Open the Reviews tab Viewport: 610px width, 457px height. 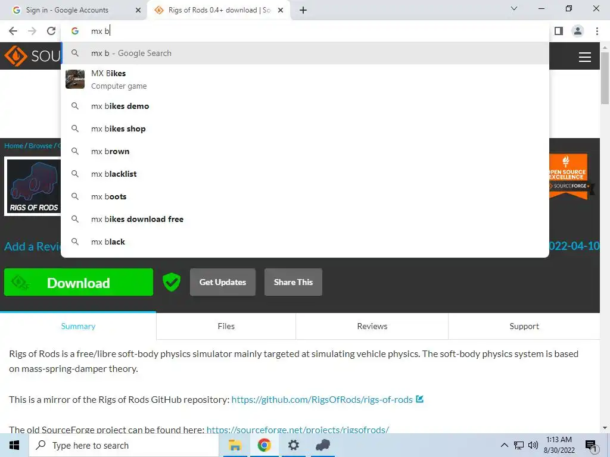(372, 326)
